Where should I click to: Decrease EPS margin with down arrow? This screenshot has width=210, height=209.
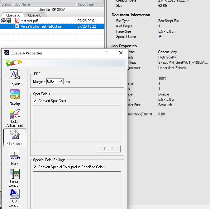(61, 83)
